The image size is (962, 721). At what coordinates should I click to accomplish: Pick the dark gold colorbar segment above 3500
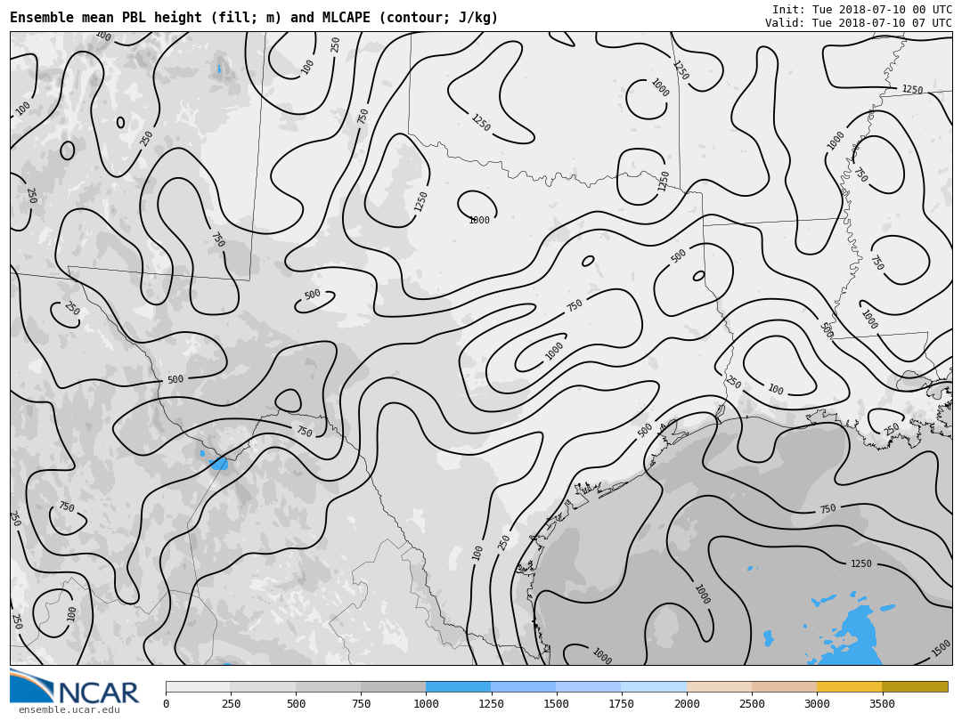(915, 686)
